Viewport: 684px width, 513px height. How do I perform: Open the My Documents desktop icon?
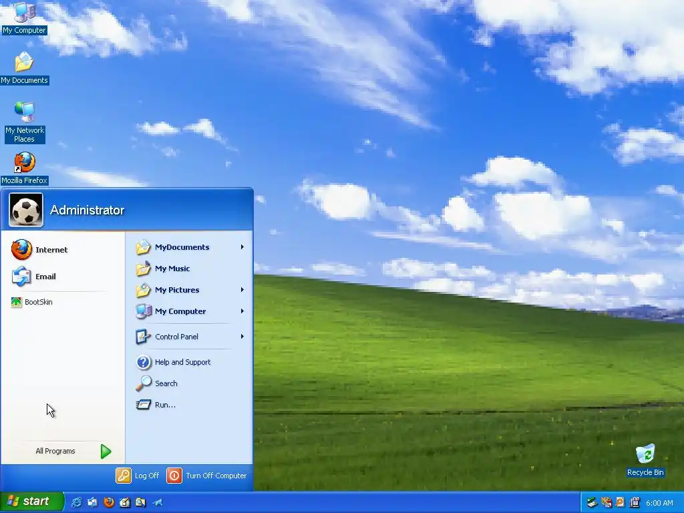click(24, 67)
